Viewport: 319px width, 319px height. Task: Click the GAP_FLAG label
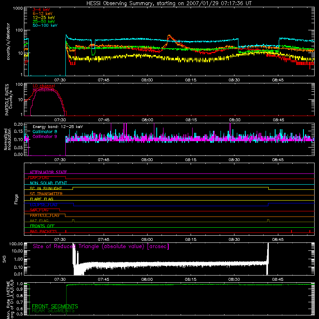point(39,177)
